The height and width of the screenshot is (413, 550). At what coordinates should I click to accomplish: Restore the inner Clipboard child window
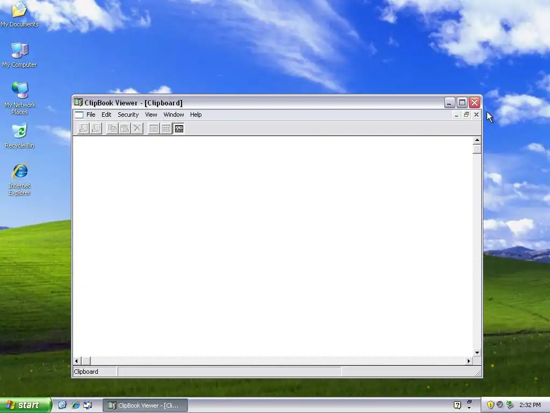point(466,115)
